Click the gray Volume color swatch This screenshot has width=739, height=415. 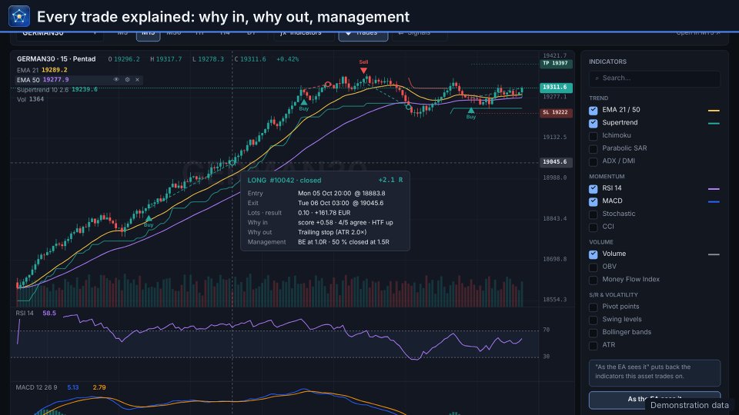tap(714, 254)
